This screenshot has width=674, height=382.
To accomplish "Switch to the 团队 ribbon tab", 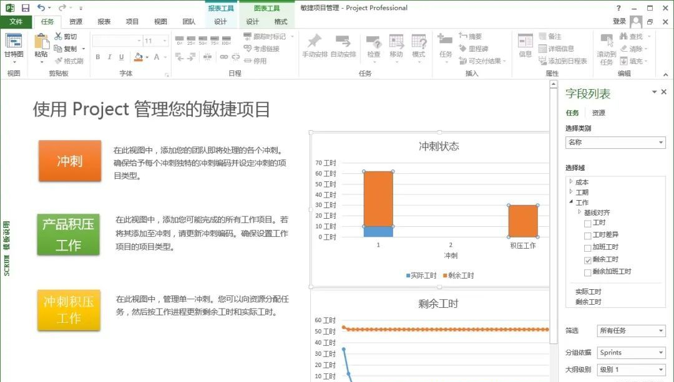I will pos(188,21).
